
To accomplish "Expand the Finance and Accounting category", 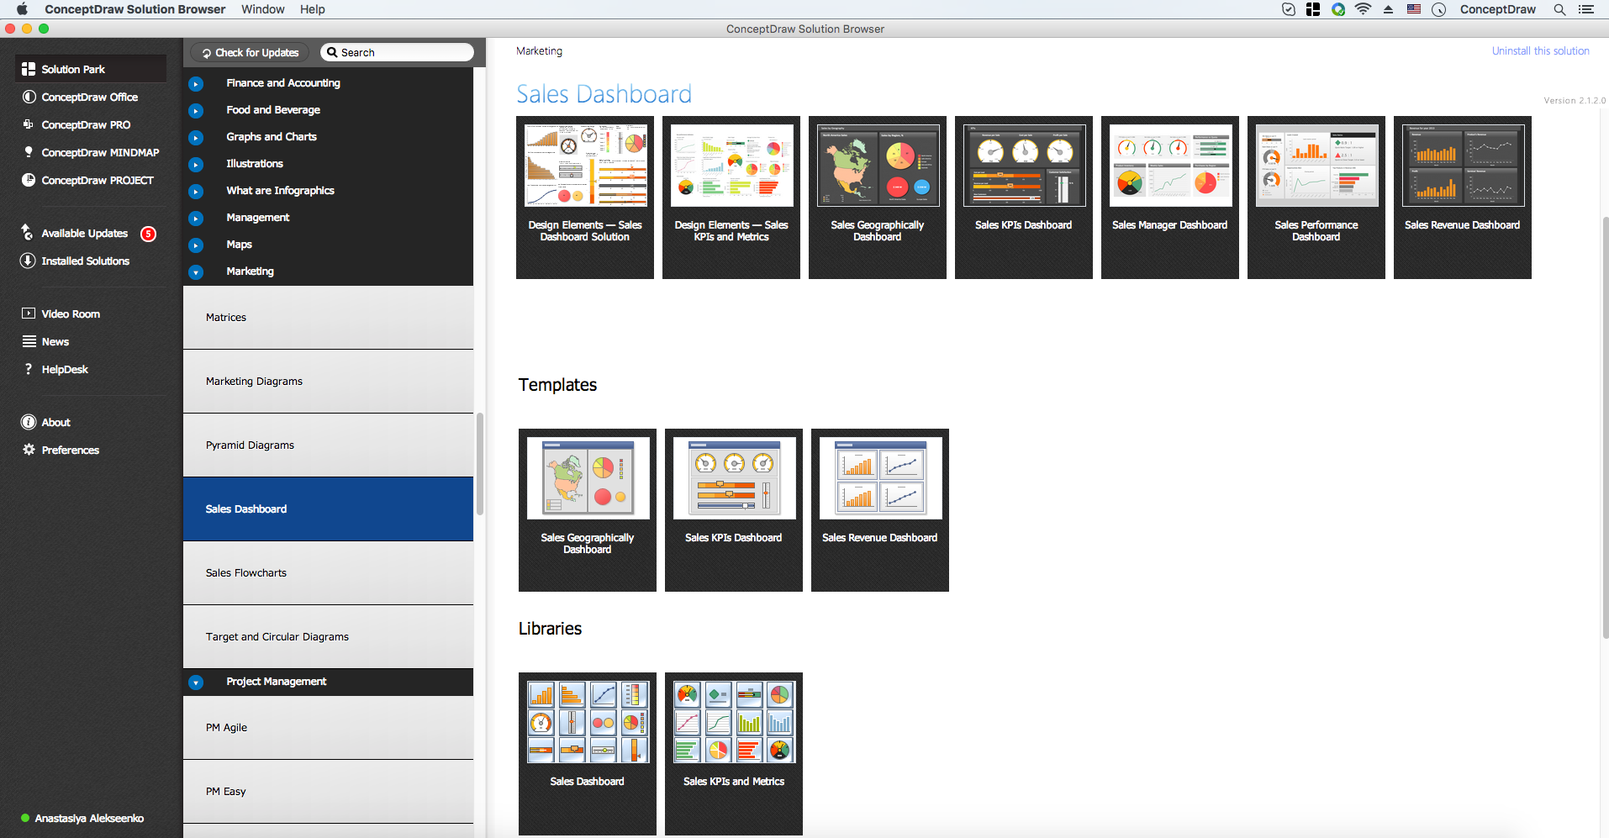I will click(x=196, y=84).
